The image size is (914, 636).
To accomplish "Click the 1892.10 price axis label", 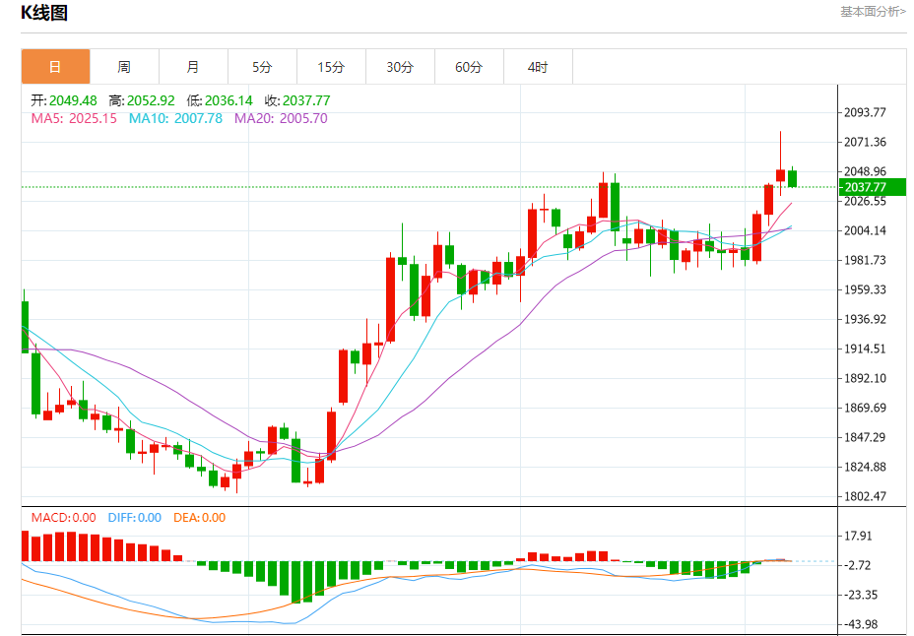I will (865, 379).
